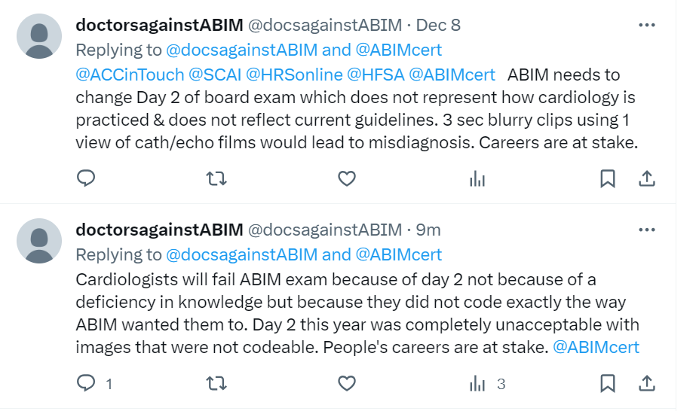The image size is (699, 411).
Task: Share the Dec 8 tweet
Action: [x=646, y=178]
